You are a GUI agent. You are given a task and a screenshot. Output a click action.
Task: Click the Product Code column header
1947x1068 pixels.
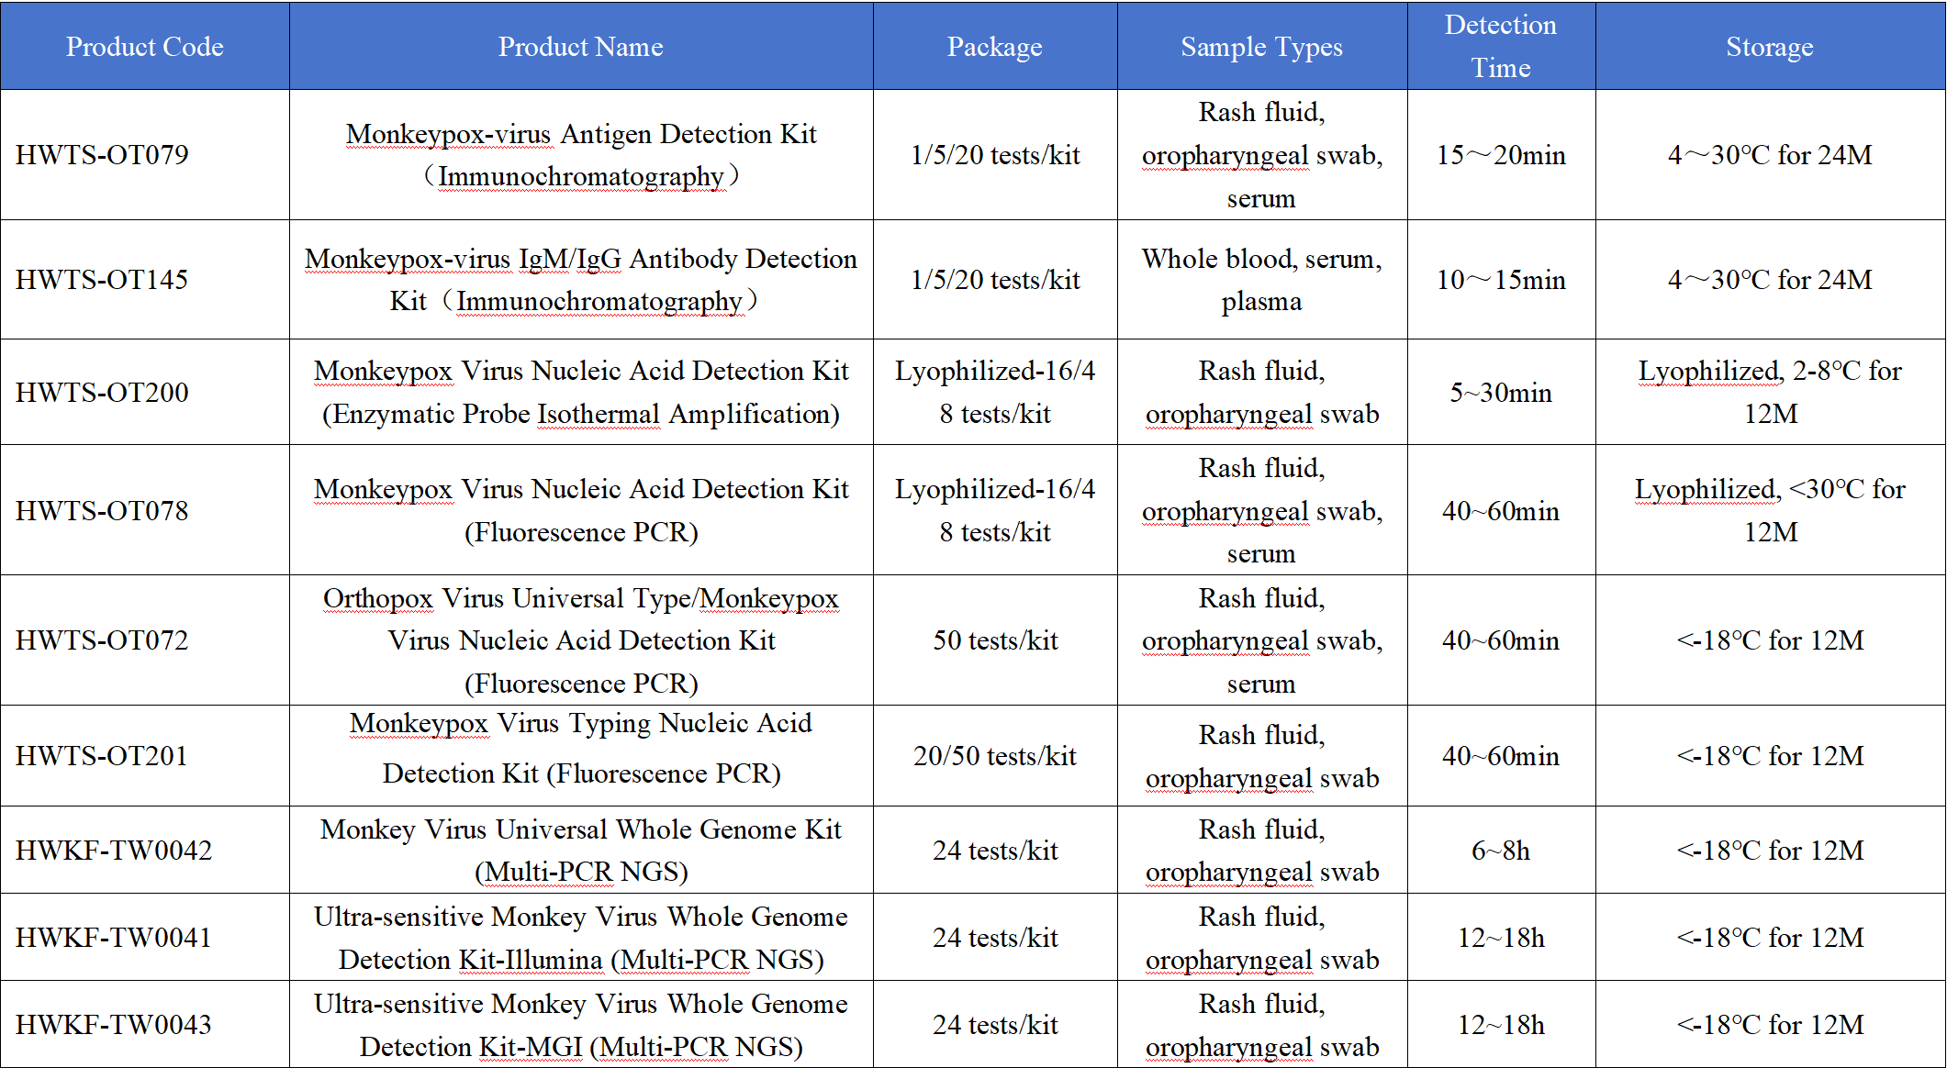[144, 47]
